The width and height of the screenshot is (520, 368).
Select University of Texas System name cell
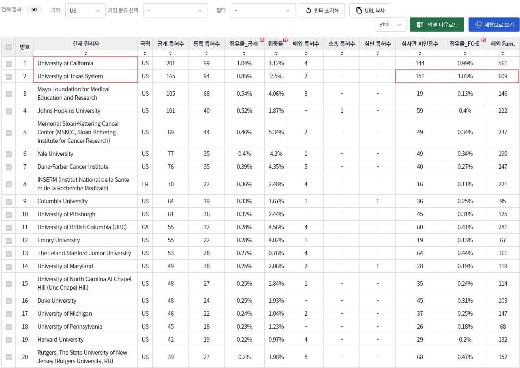(x=86, y=76)
